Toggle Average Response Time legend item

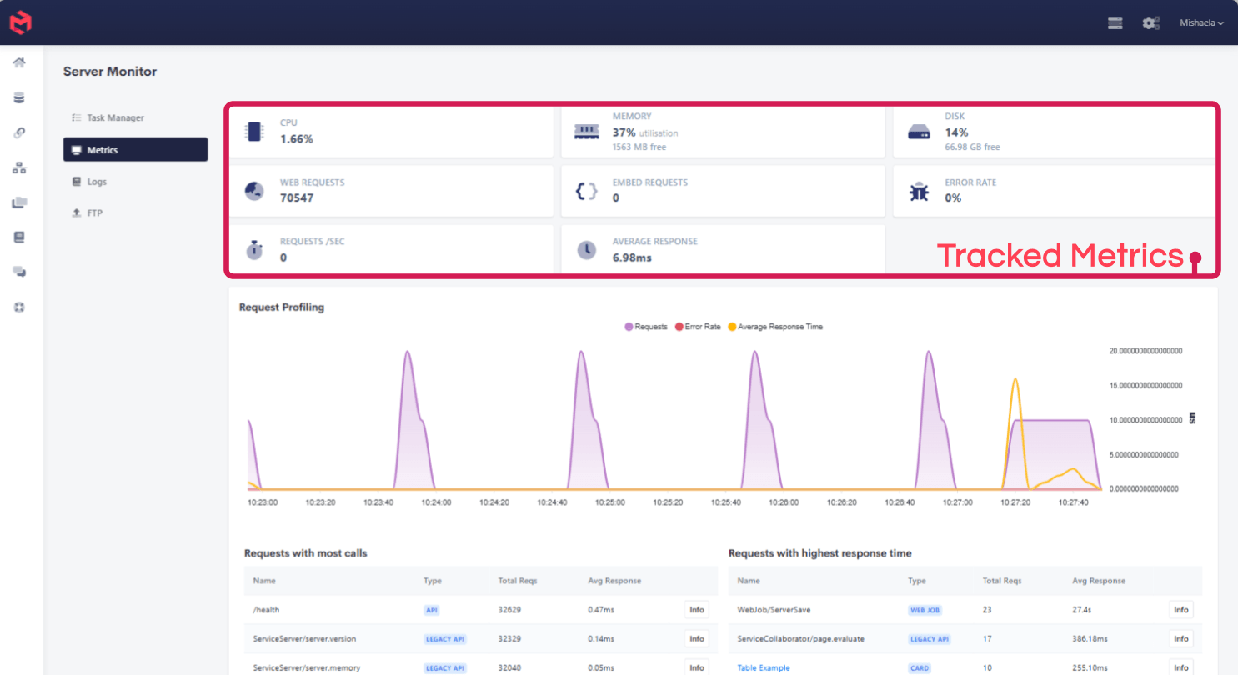pos(775,327)
